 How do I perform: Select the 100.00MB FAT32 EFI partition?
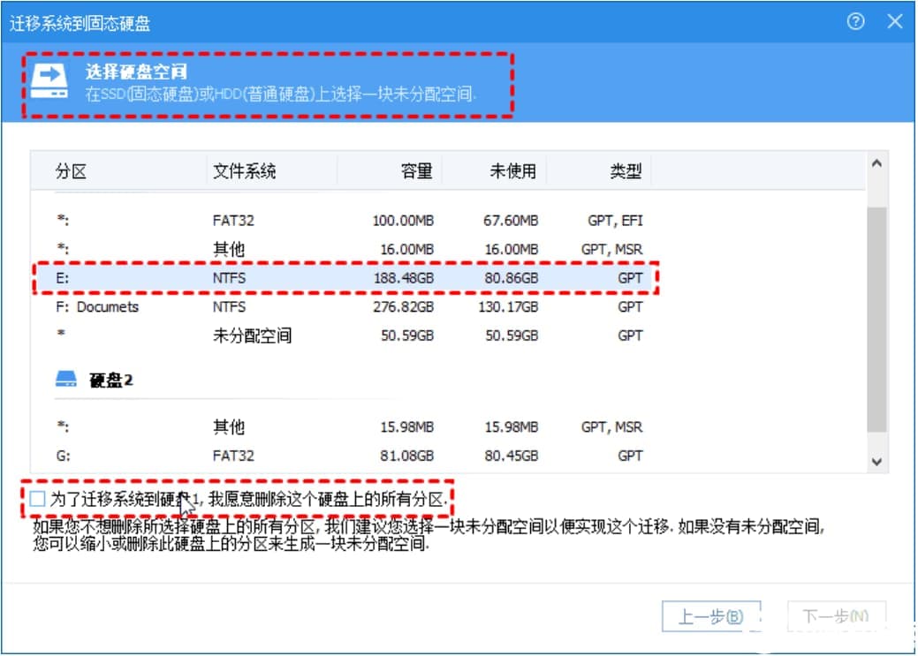point(353,220)
